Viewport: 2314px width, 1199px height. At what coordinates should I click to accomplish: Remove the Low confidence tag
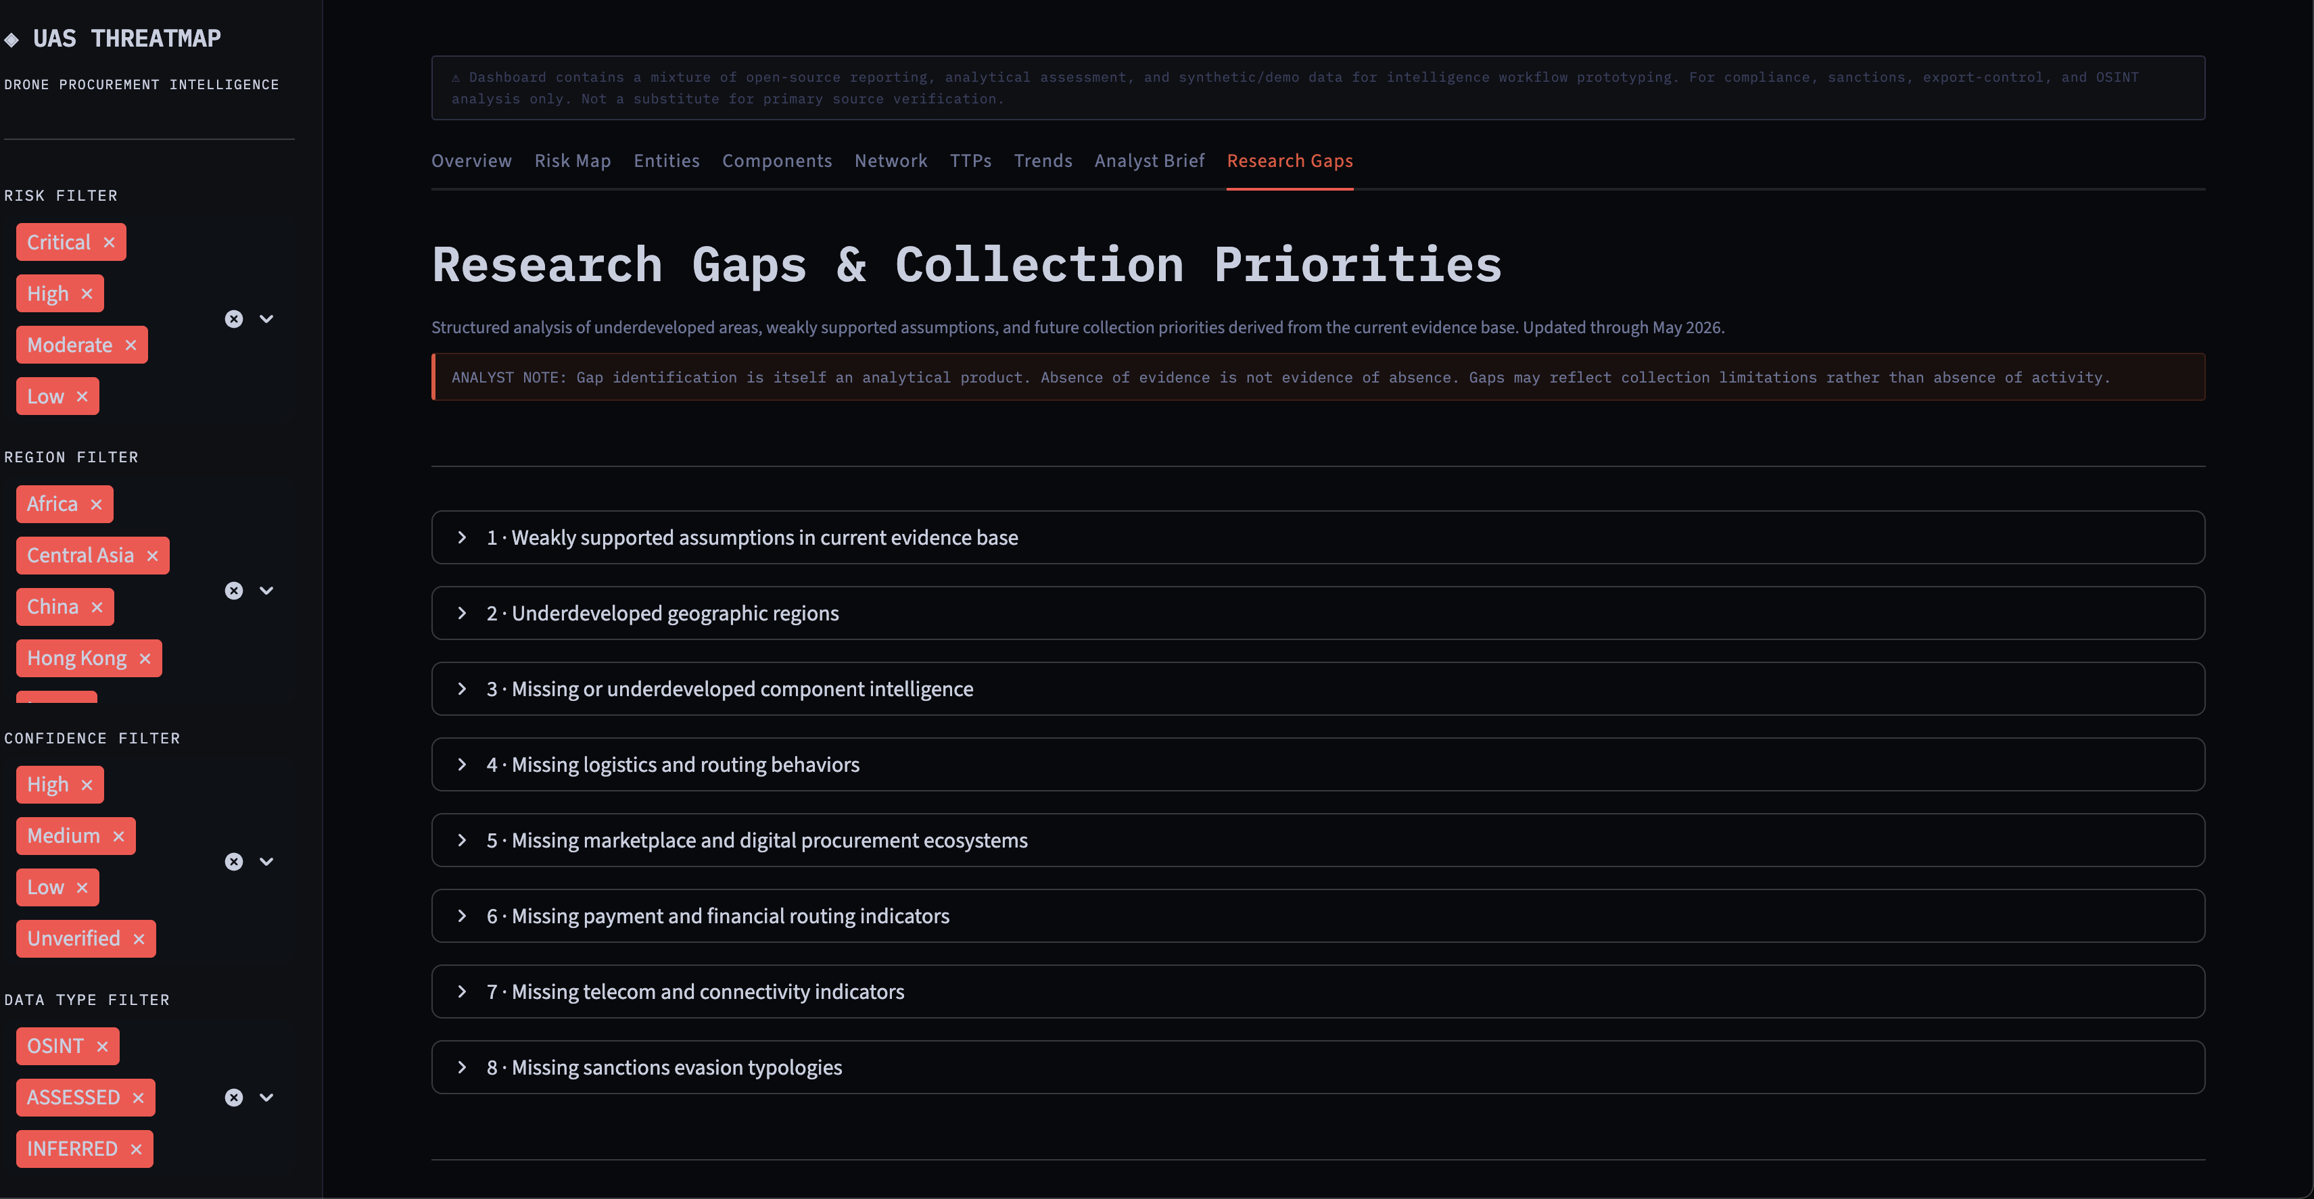[82, 887]
